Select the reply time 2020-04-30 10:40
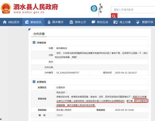 (124, 110)
